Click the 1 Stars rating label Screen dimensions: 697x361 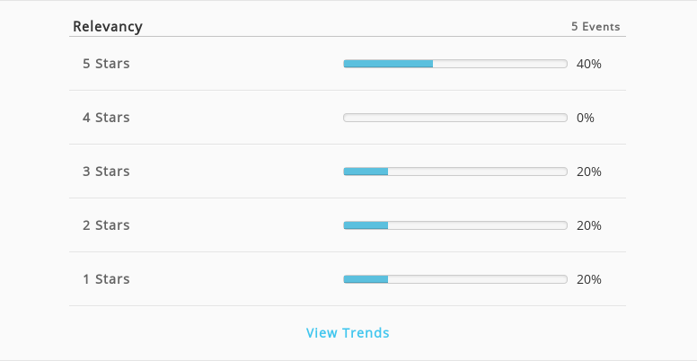click(x=106, y=278)
